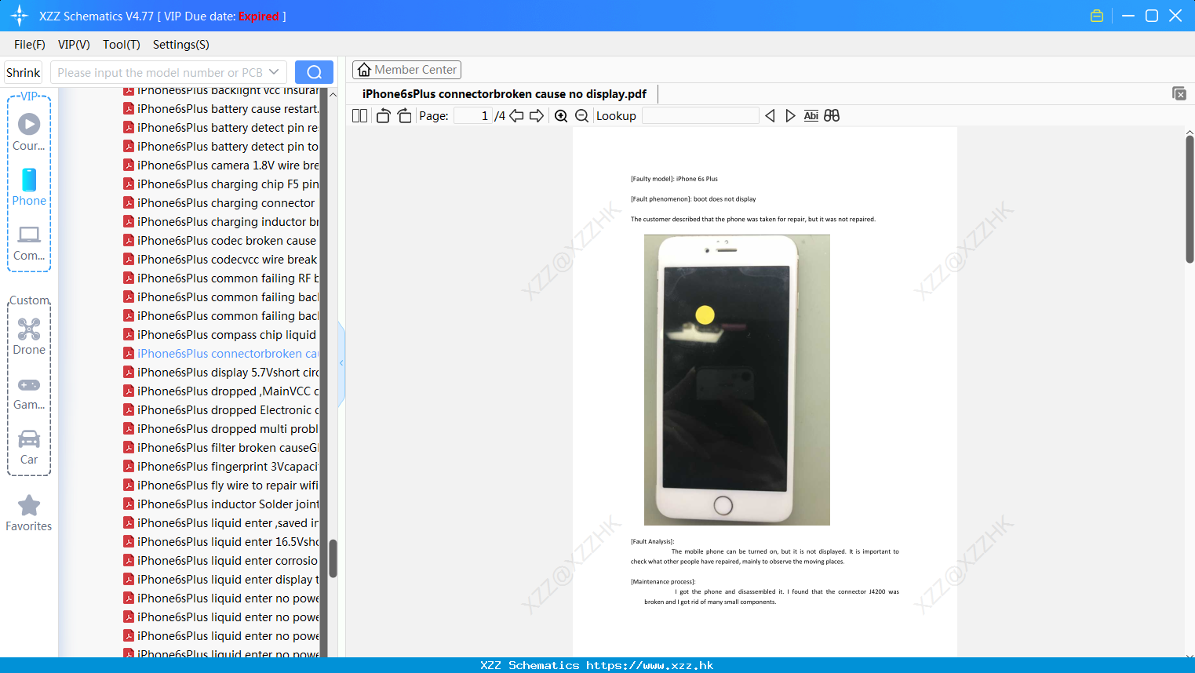The height and width of the screenshot is (673, 1195).
Task: Open iPhone6sPlus camera 1.8V wire file
Action: coord(221,166)
